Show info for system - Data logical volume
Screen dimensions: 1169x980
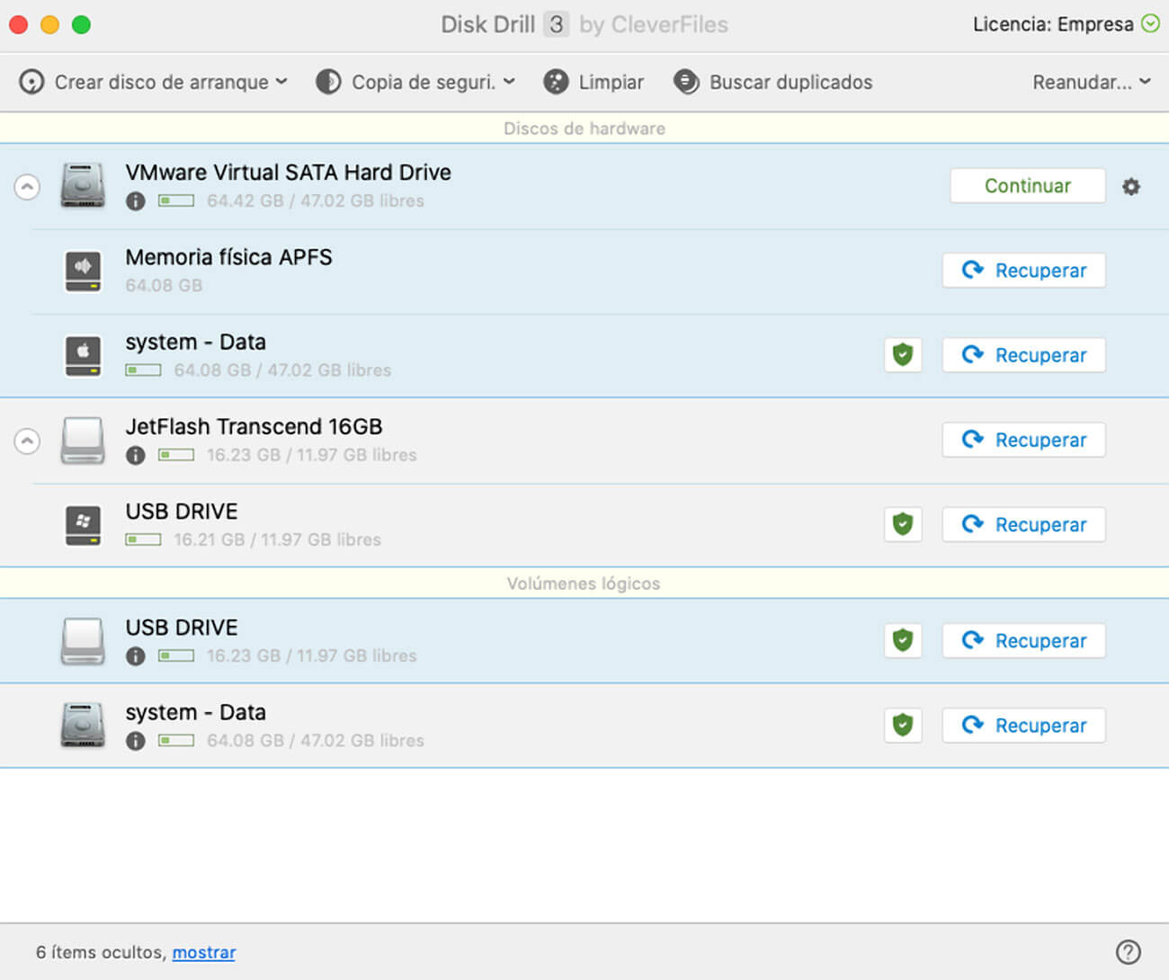pos(136,741)
